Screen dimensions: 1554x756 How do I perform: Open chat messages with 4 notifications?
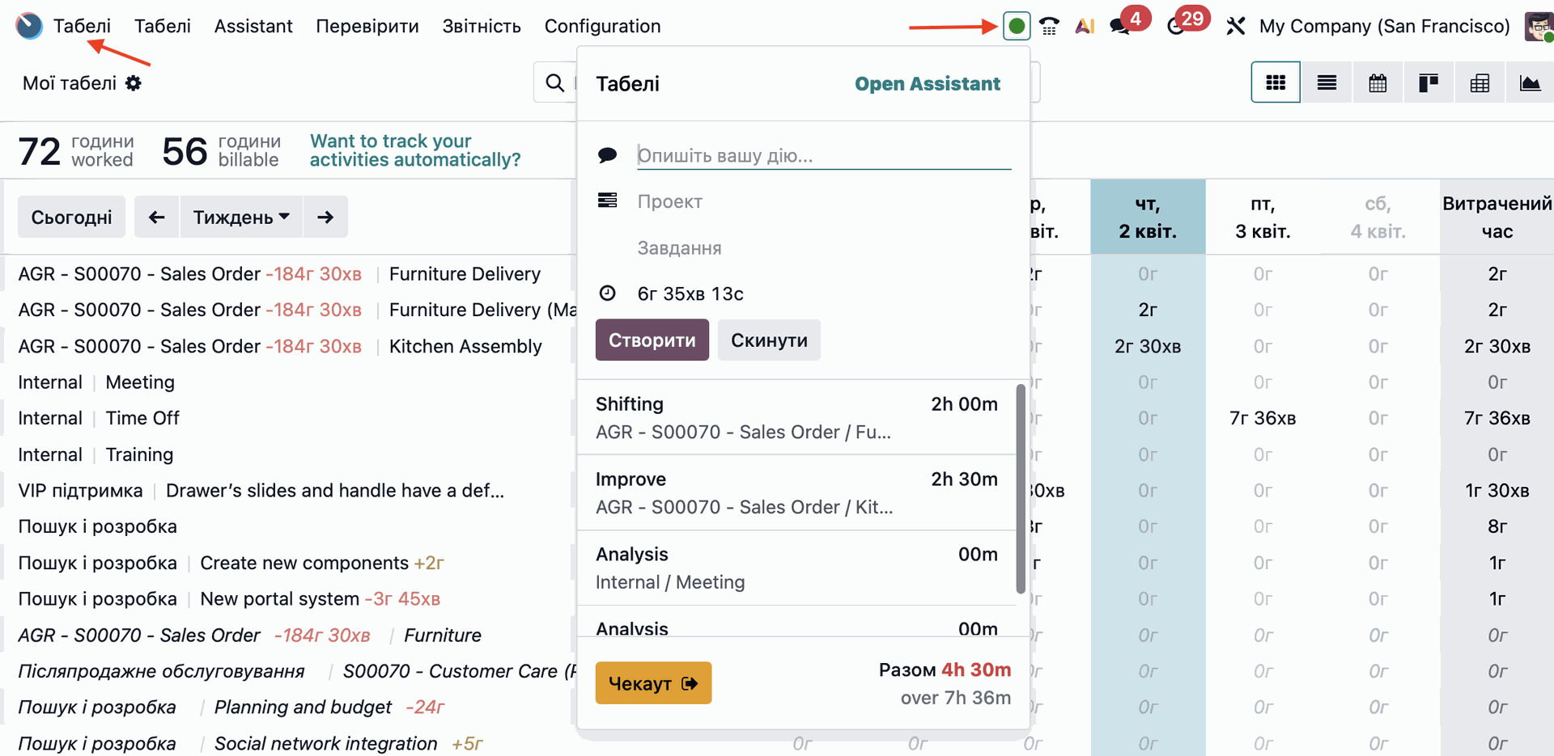point(1121,26)
